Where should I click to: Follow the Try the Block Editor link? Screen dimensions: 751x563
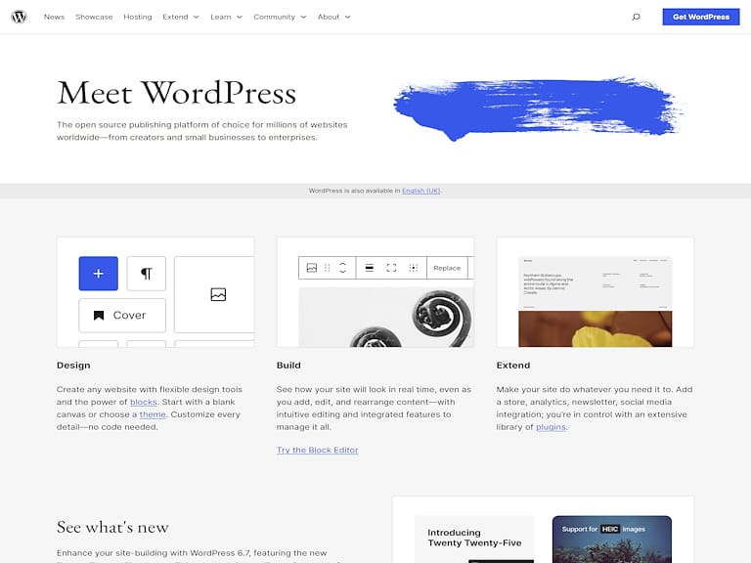coord(317,450)
